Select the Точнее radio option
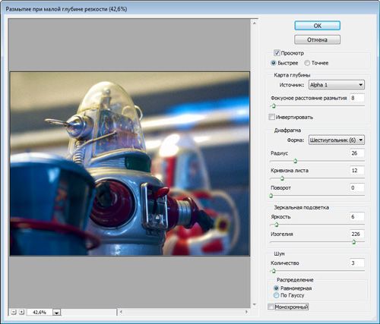Screen dimensions: 380x324 coord(307,63)
